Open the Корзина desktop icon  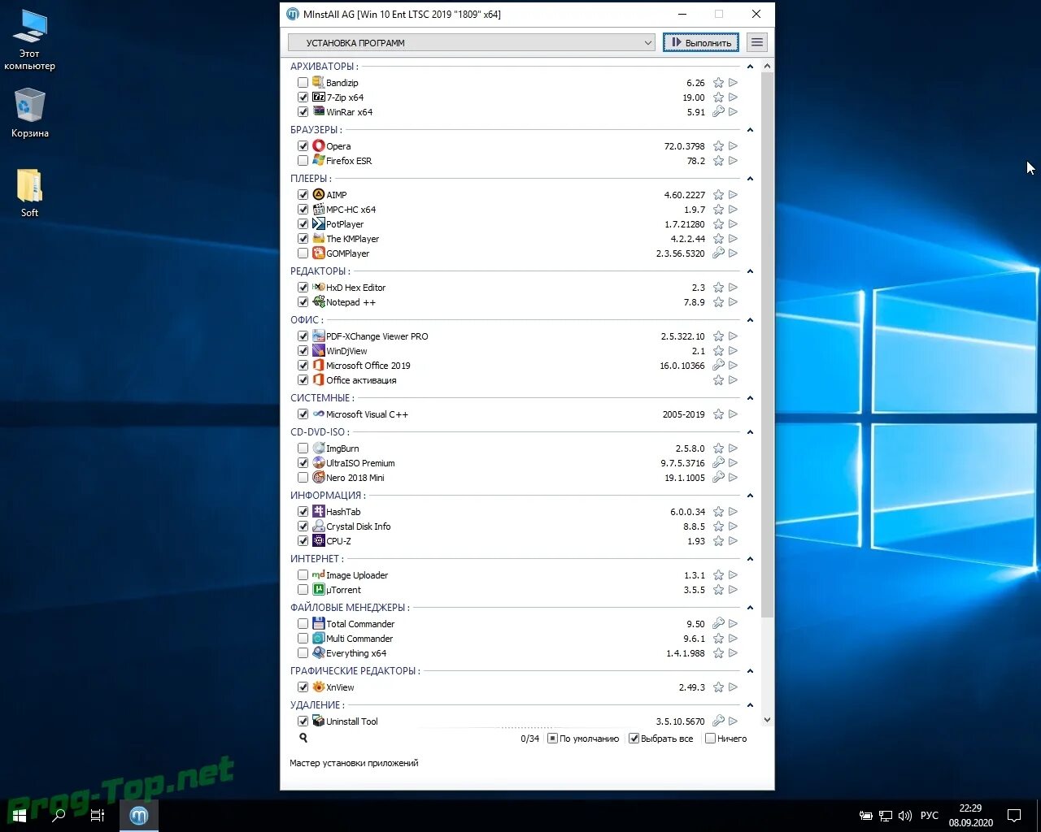point(30,114)
